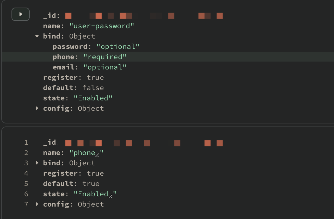Select the state "Enabled" value in first document

pos(93,98)
